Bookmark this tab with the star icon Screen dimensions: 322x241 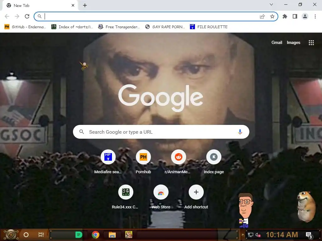tap(272, 16)
